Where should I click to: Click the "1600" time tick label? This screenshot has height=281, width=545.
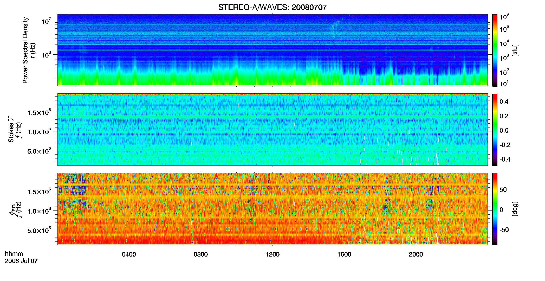344,254
